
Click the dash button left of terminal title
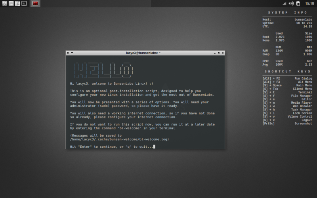[x=72, y=53]
